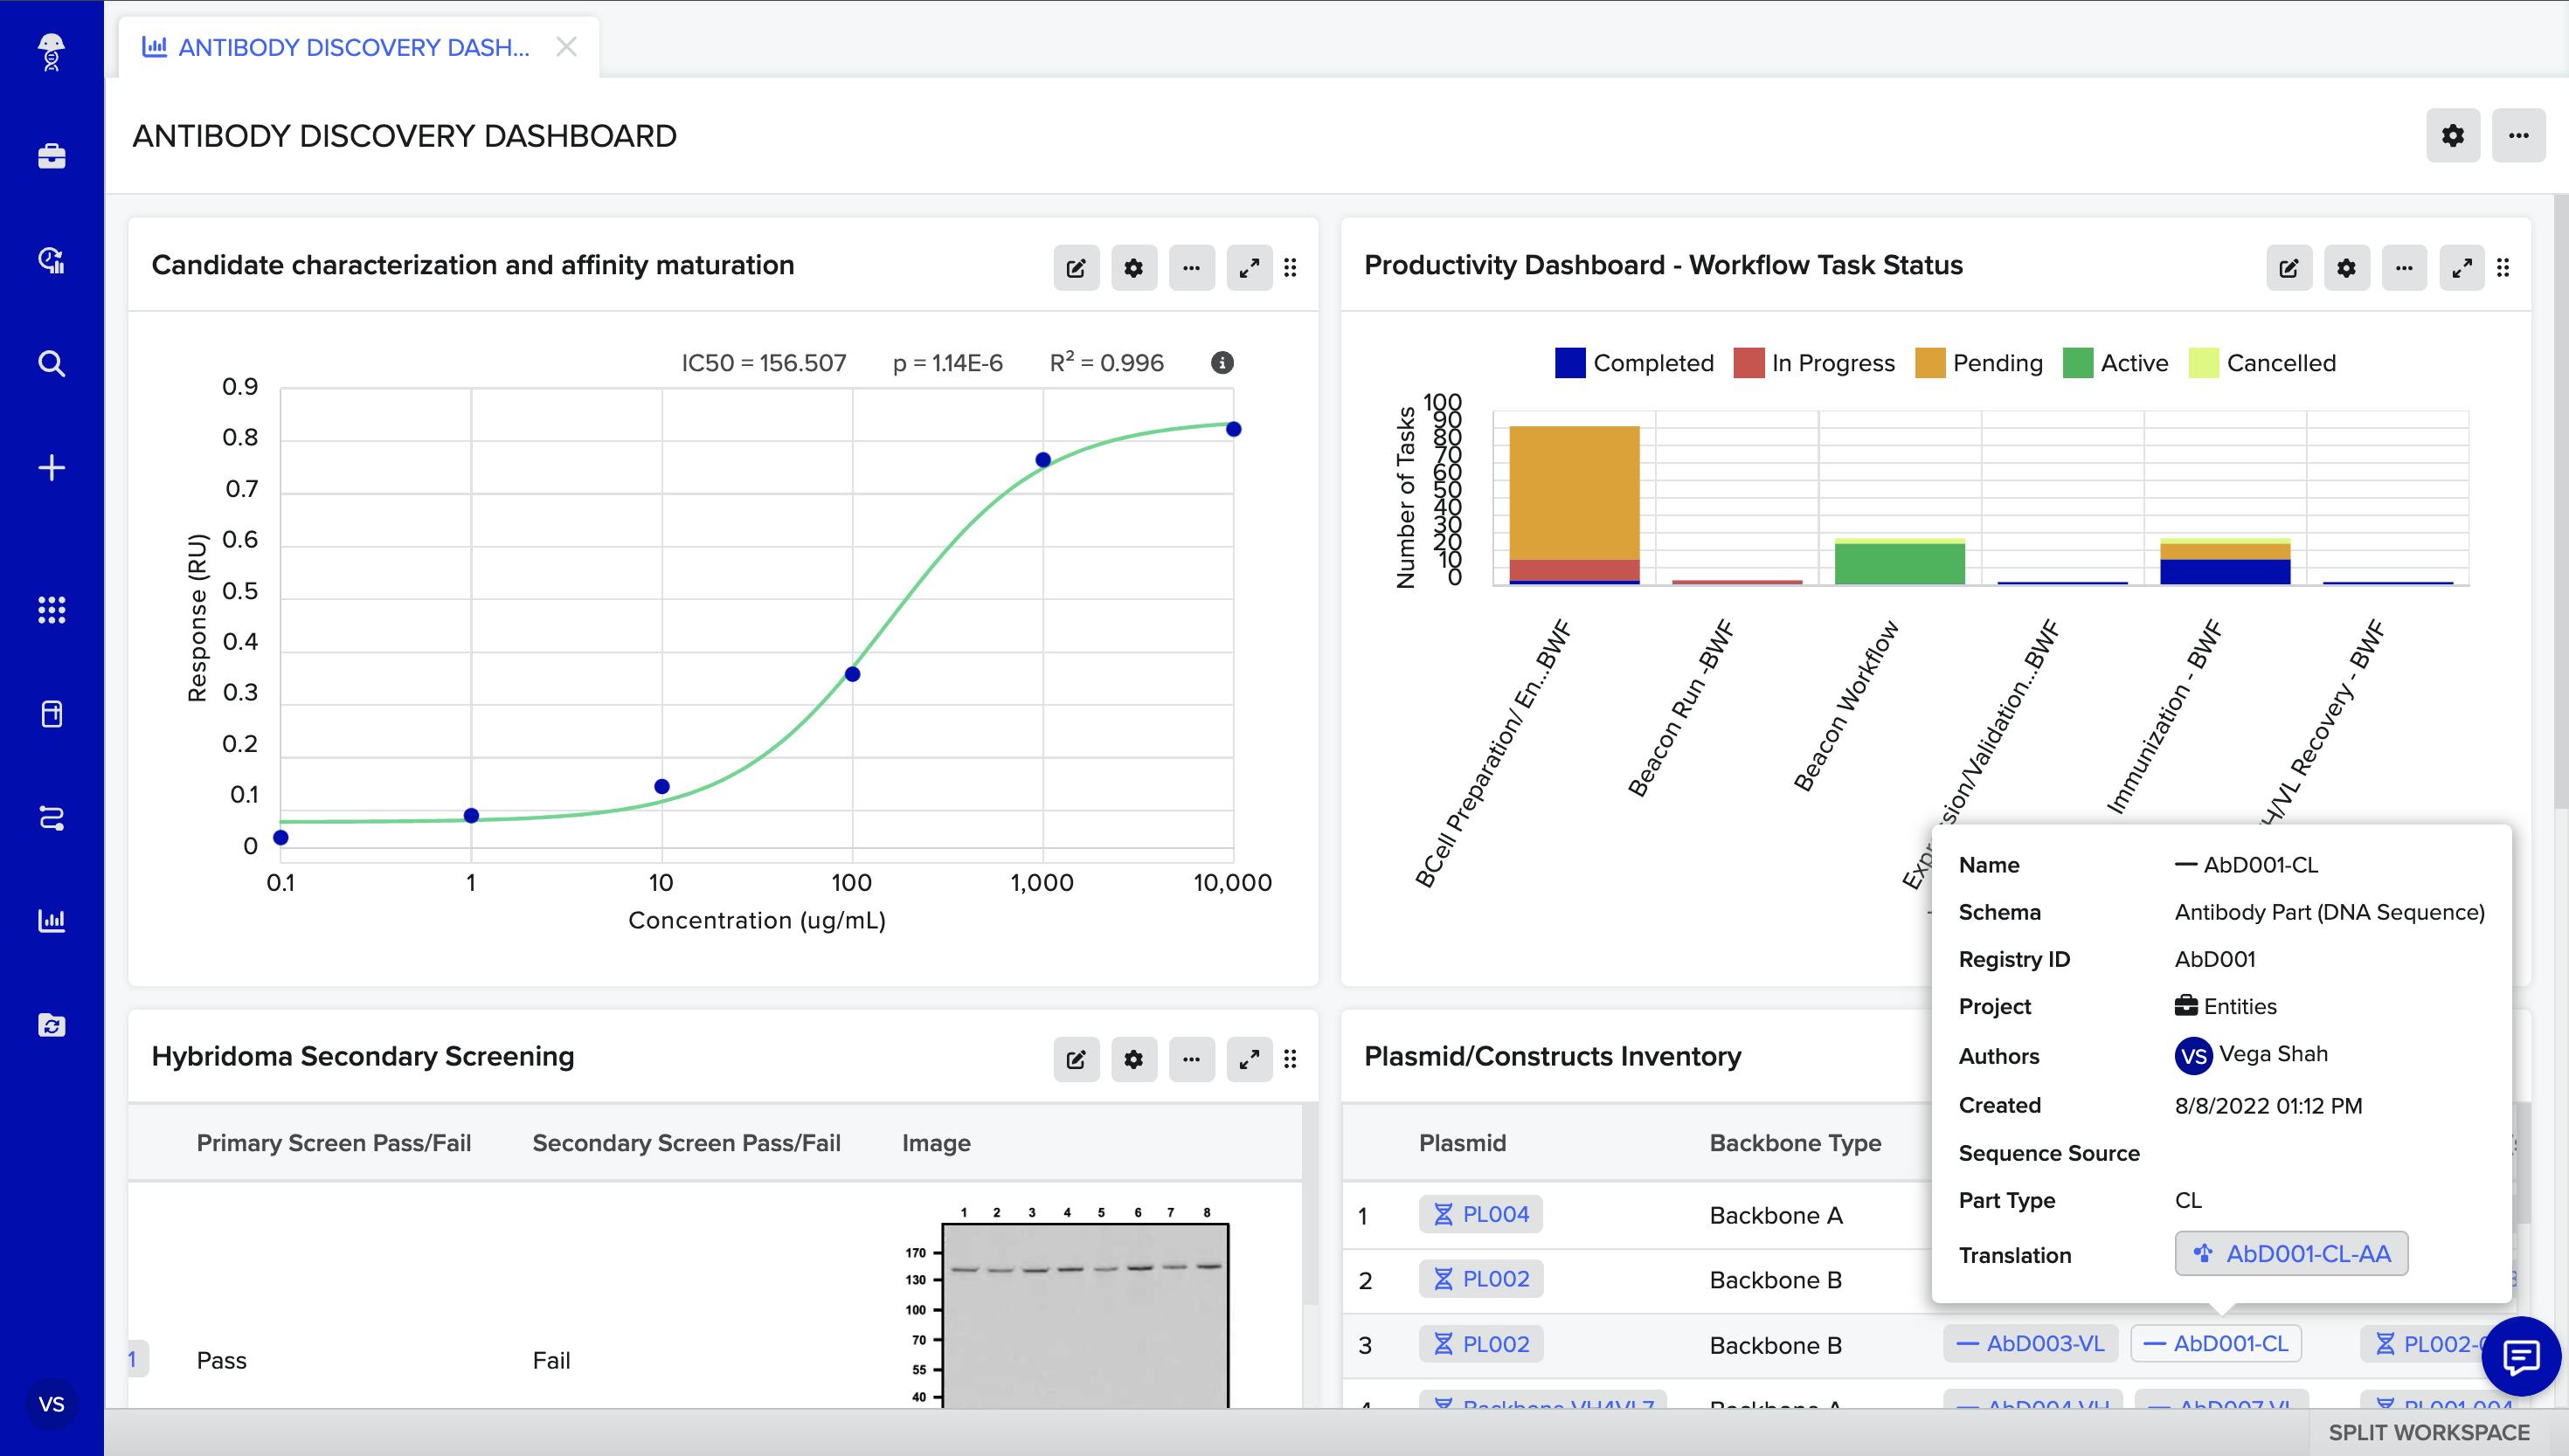Open the Applications grid icon in sidebar
The image size is (2569, 1456).
pos(51,610)
